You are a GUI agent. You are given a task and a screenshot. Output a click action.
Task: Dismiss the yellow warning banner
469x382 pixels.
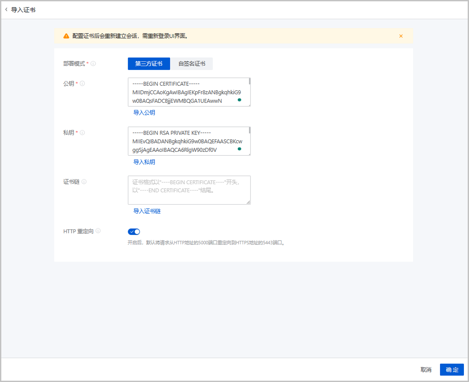coord(401,36)
